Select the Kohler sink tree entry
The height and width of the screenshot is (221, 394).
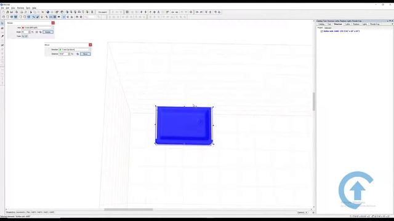342,31
